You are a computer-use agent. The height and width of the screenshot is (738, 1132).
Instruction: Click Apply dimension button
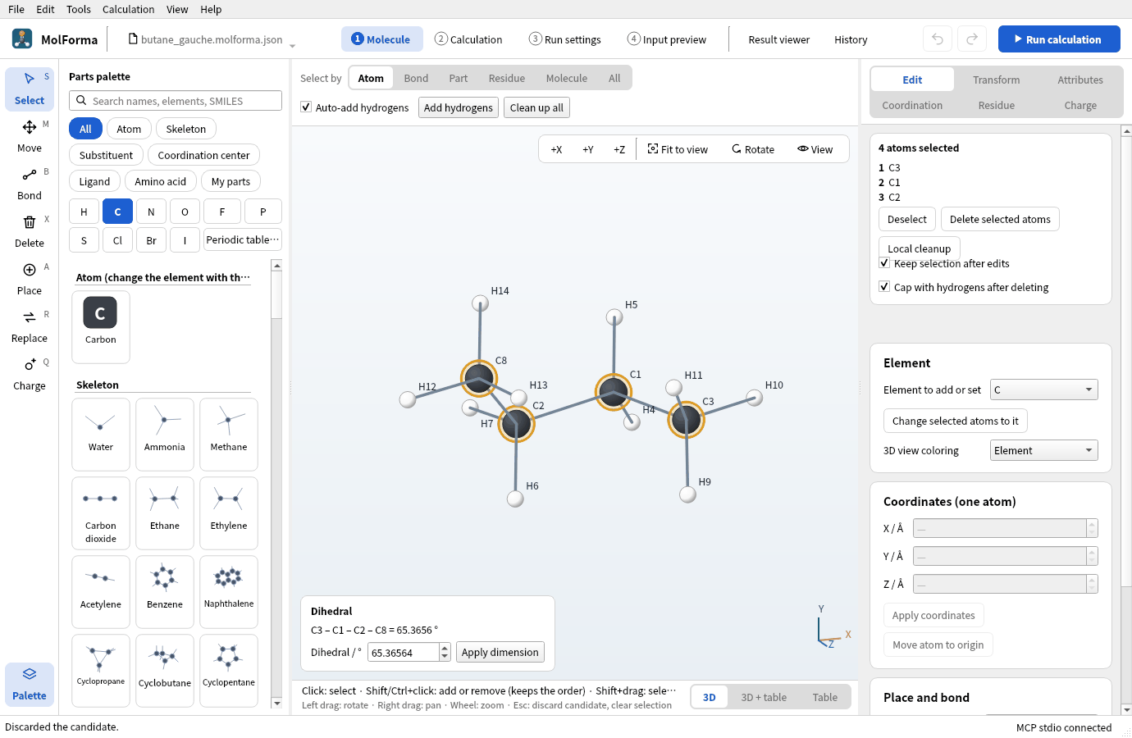point(500,652)
